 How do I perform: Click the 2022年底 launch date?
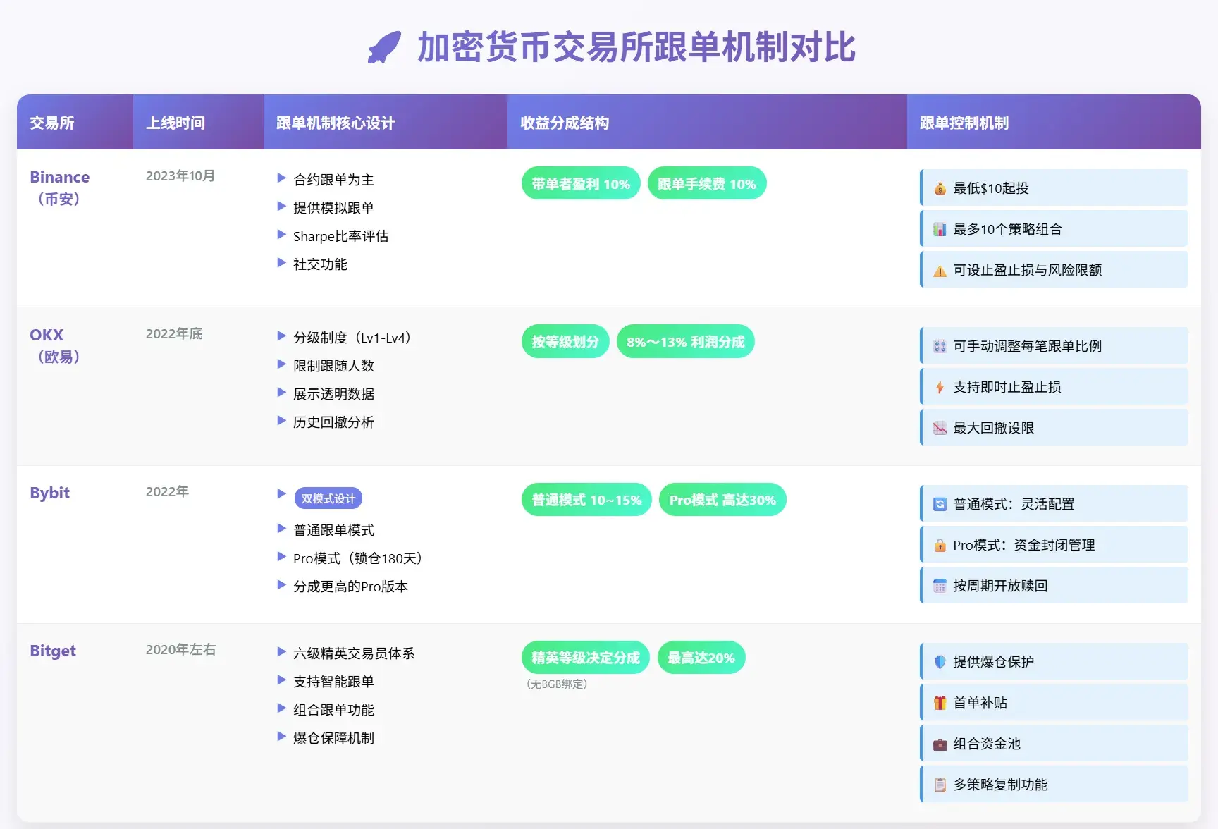click(174, 333)
